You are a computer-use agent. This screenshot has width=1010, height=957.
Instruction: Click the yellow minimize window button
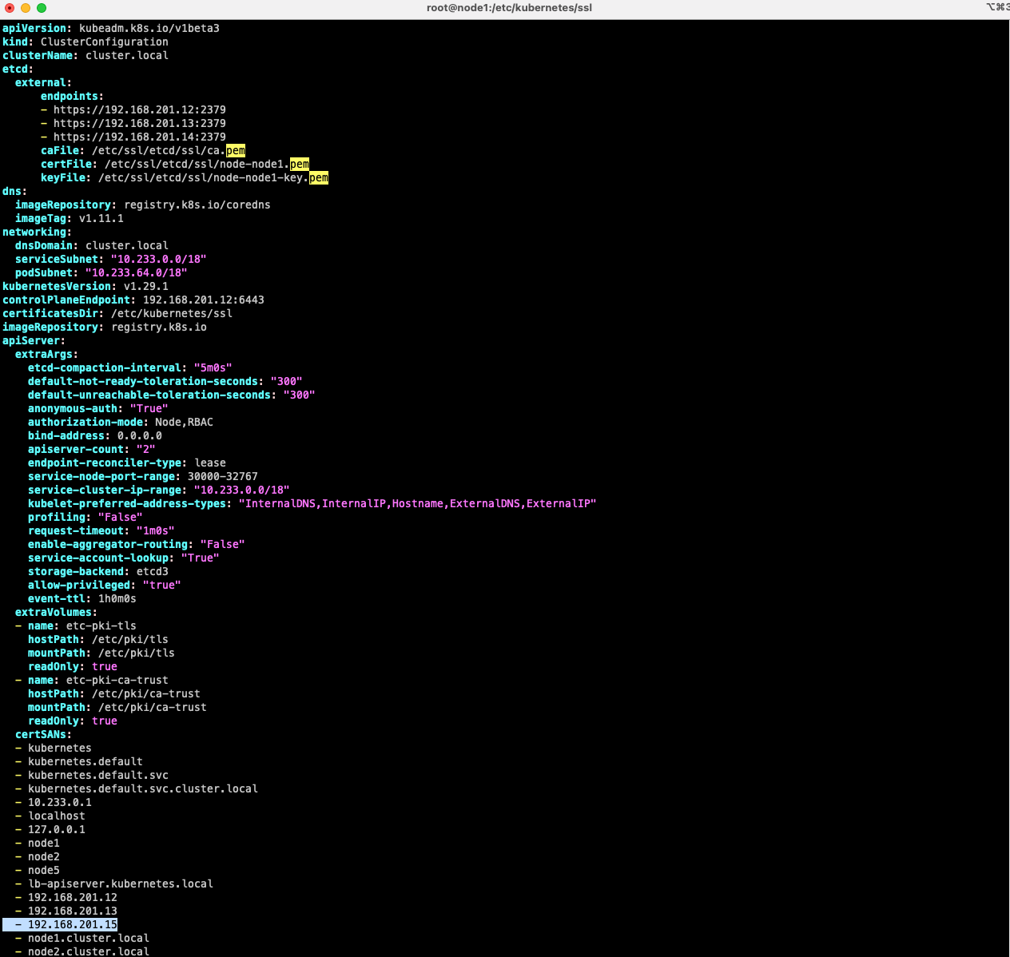[26, 8]
